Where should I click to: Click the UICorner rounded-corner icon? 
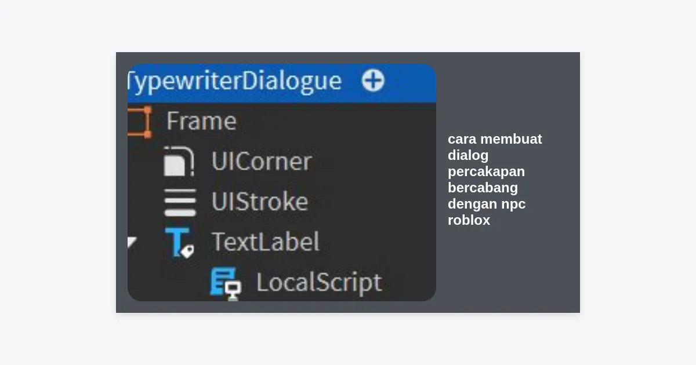coord(179,162)
